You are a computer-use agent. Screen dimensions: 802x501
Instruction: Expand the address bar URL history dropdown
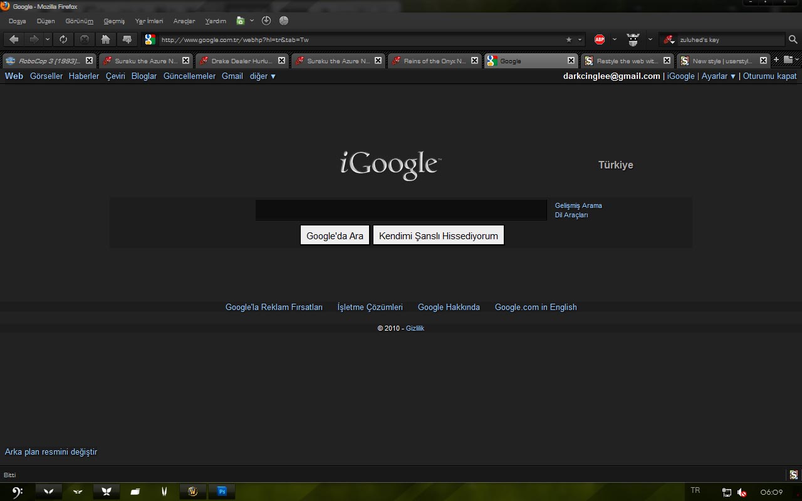580,39
